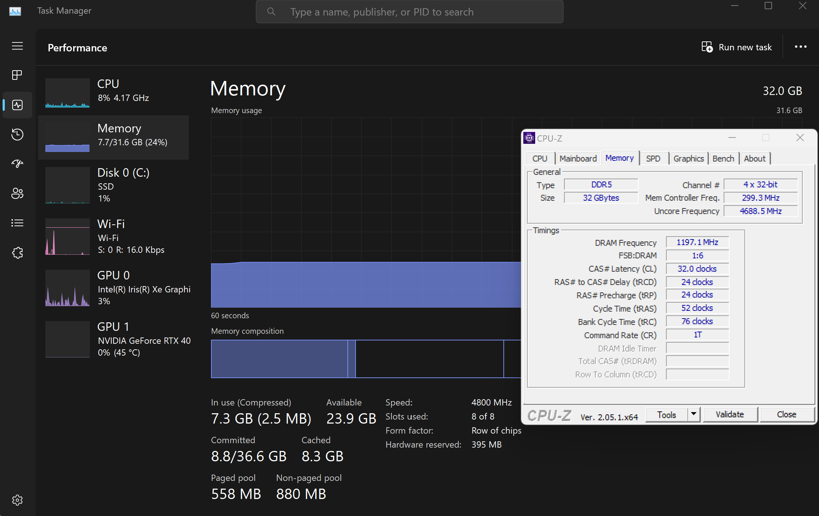Screen dimensions: 819x516
Task: Open the Details page list icon
Action: (17, 223)
